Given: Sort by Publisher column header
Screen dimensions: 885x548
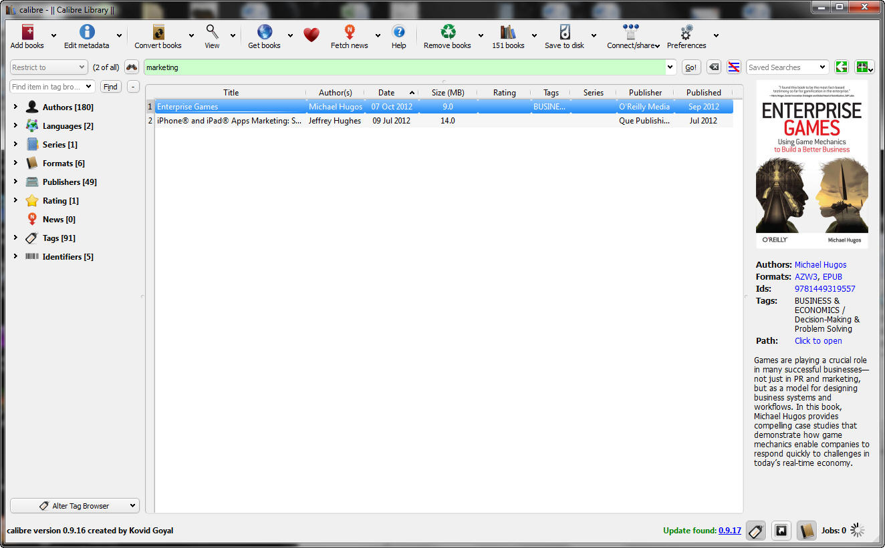Looking at the screenshot, I should coord(645,93).
